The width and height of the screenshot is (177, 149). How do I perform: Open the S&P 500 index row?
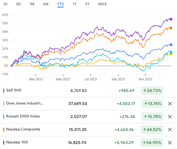tap(88, 91)
